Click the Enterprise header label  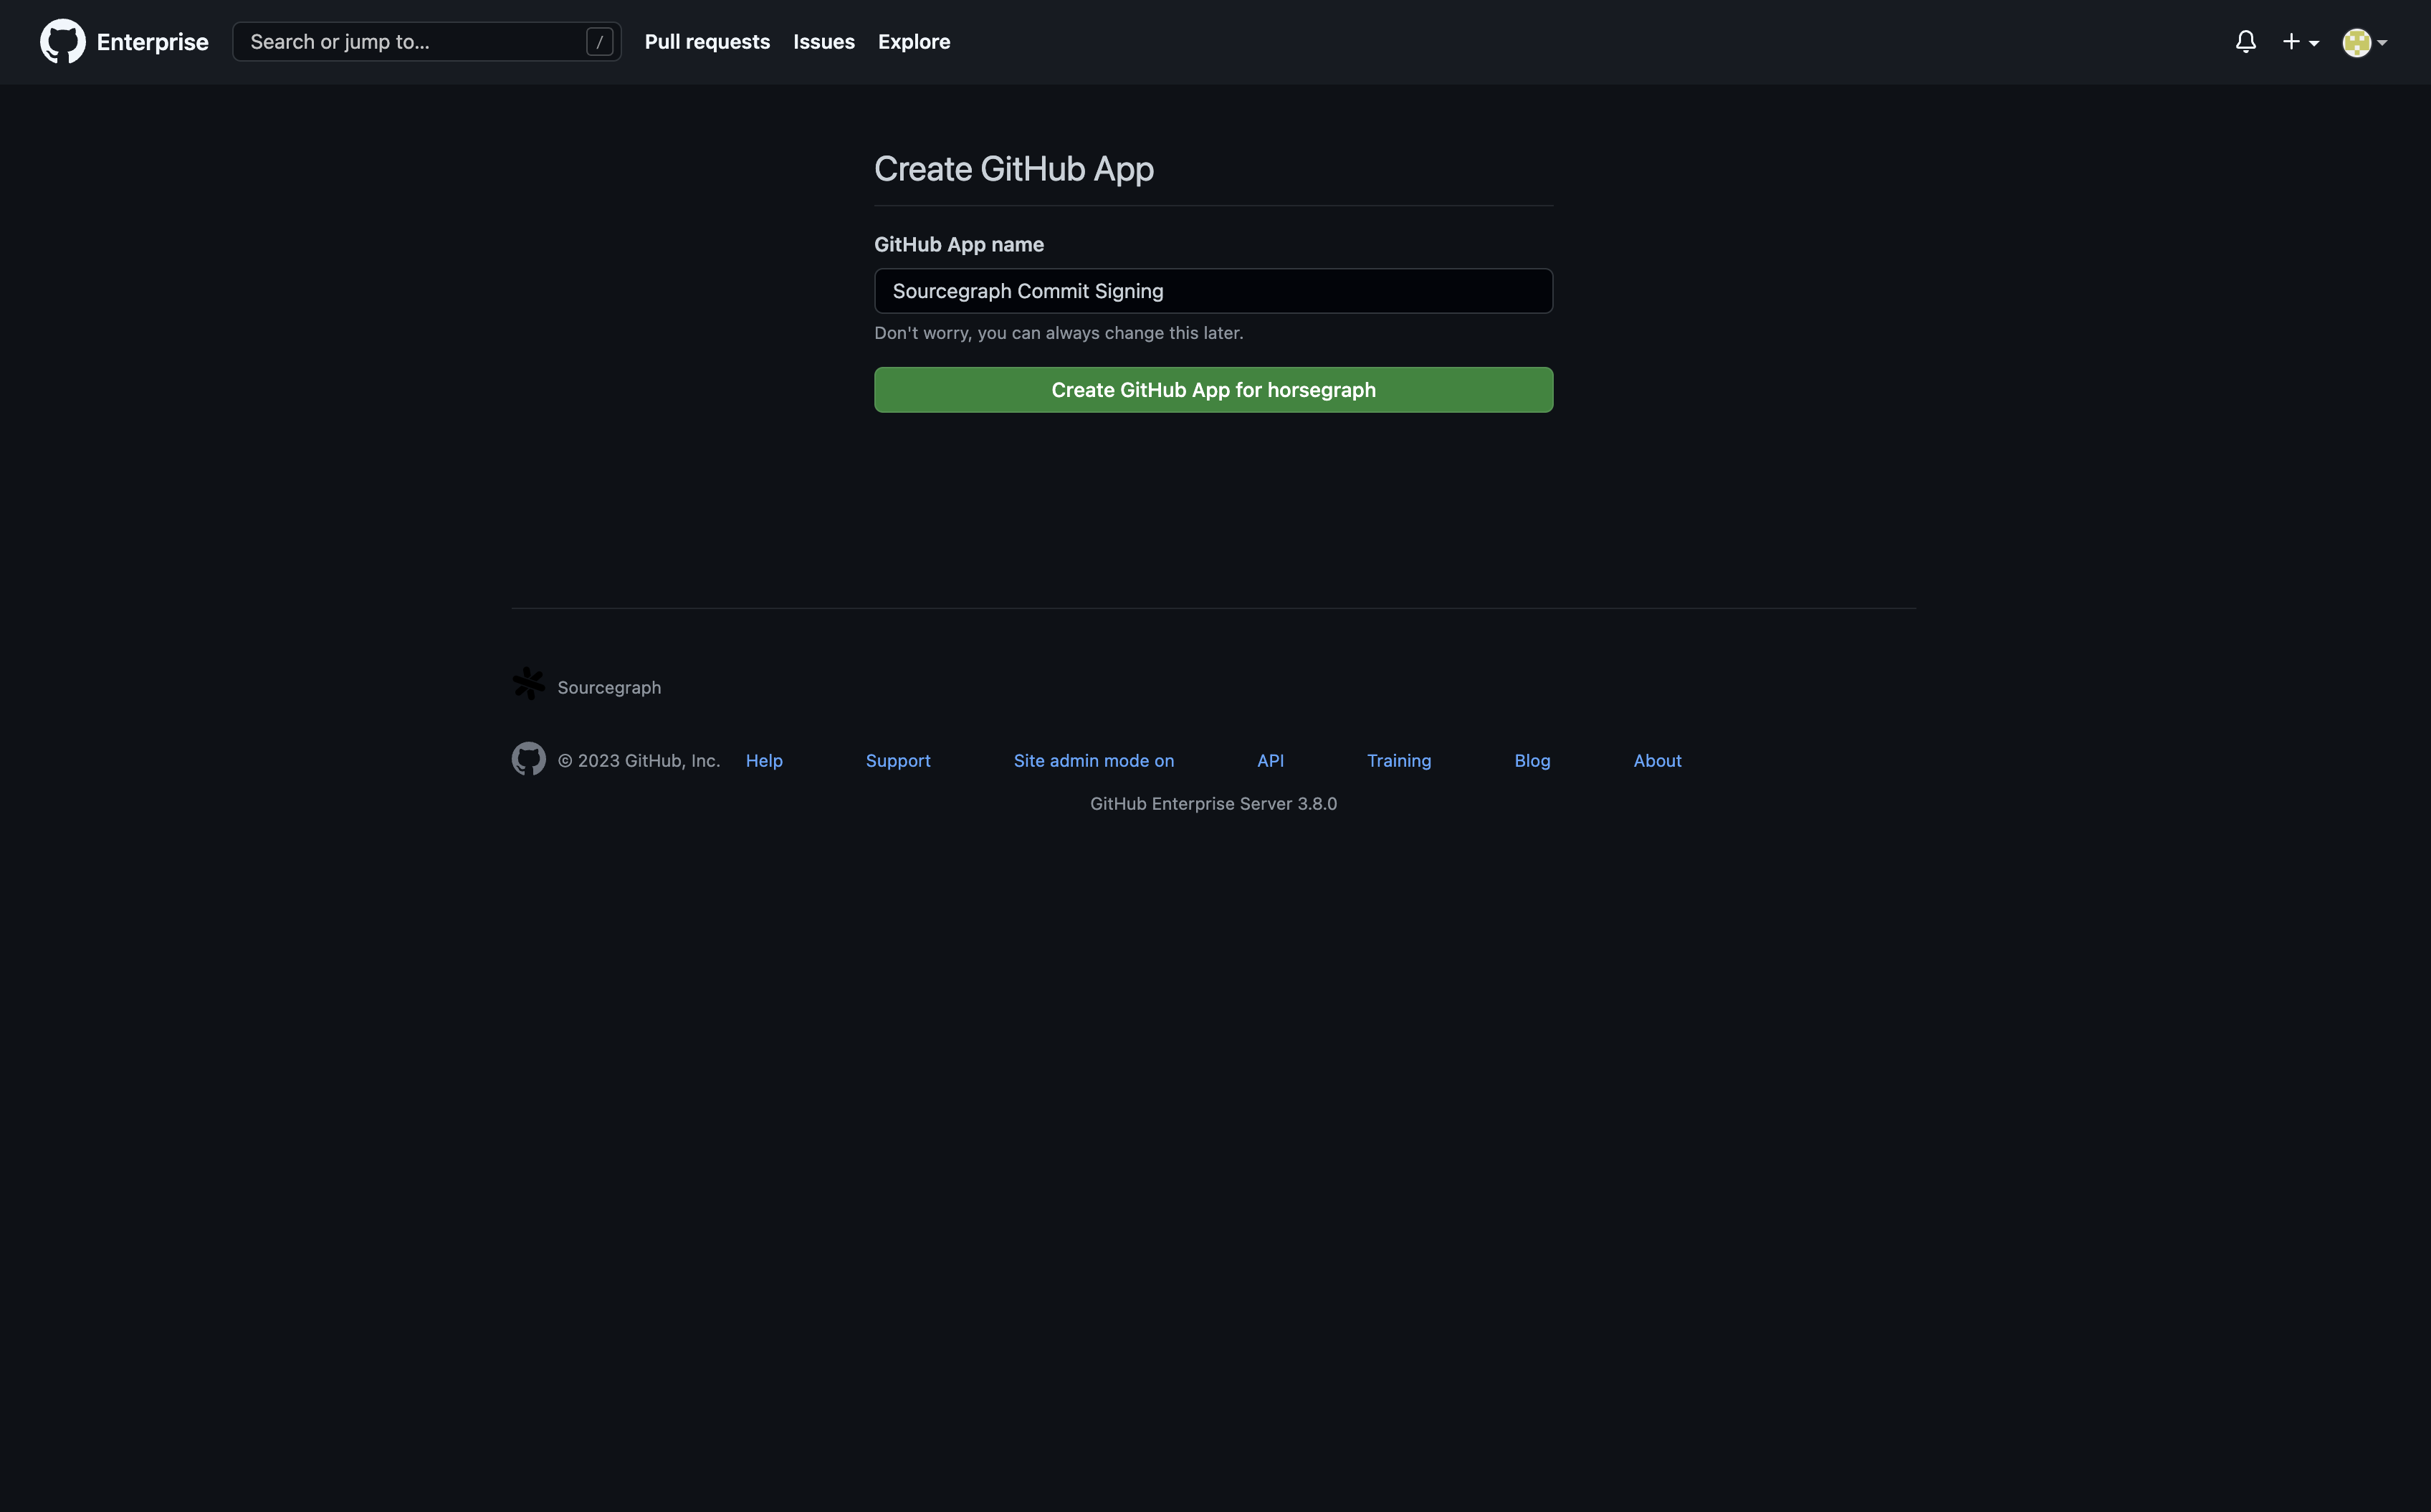(x=153, y=42)
